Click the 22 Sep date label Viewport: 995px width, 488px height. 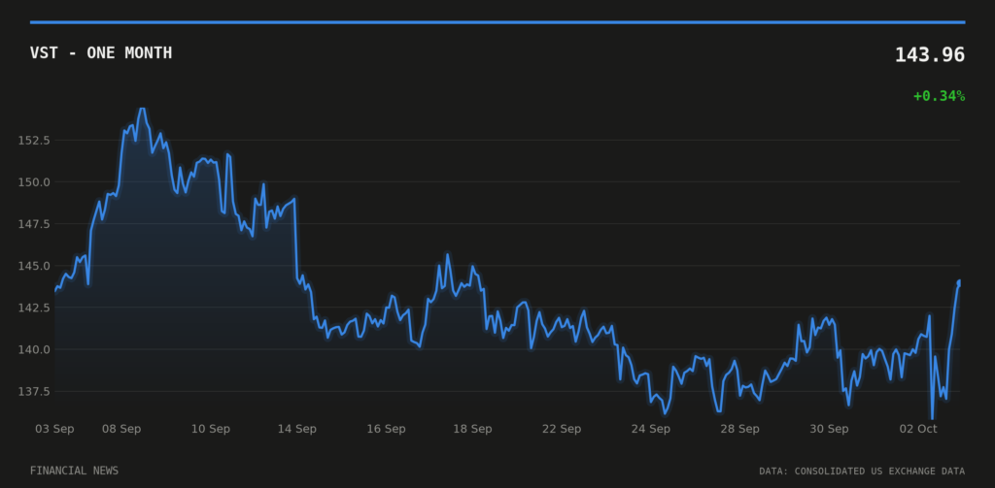(x=562, y=429)
